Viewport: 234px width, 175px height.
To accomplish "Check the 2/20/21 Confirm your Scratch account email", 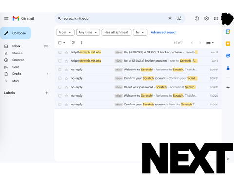I will tap(60, 78).
